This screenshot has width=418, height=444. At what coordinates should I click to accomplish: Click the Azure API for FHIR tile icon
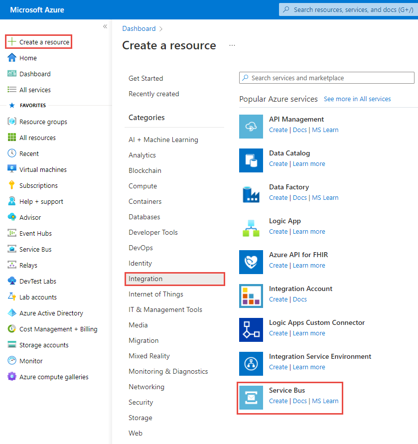(x=251, y=262)
